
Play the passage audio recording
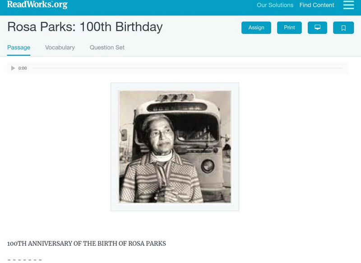[x=13, y=68]
